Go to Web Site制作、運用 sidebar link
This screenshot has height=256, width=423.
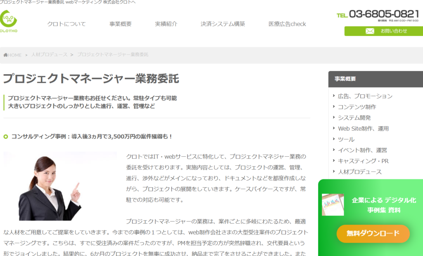[363, 129]
